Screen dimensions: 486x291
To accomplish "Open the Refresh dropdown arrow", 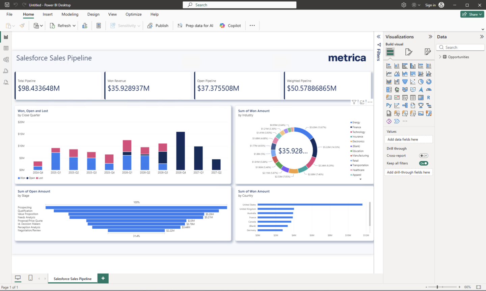I will click(74, 26).
